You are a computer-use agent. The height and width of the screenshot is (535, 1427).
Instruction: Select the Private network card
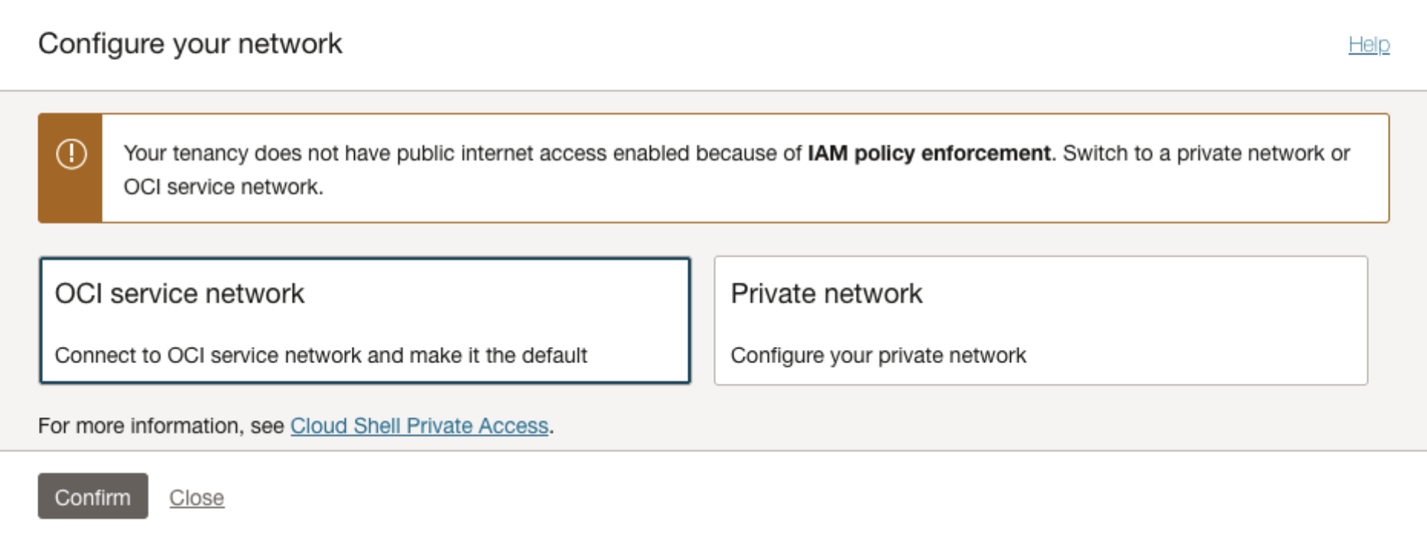click(x=1041, y=319)
